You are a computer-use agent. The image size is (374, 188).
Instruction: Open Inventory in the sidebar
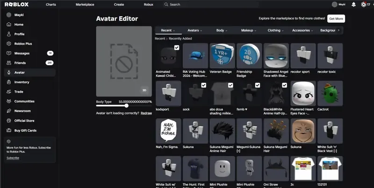30,82
